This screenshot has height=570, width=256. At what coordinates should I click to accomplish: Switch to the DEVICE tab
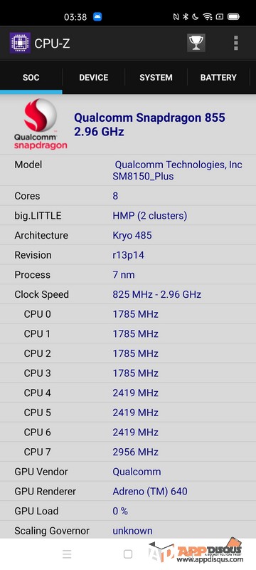click(x=94, y=78)
